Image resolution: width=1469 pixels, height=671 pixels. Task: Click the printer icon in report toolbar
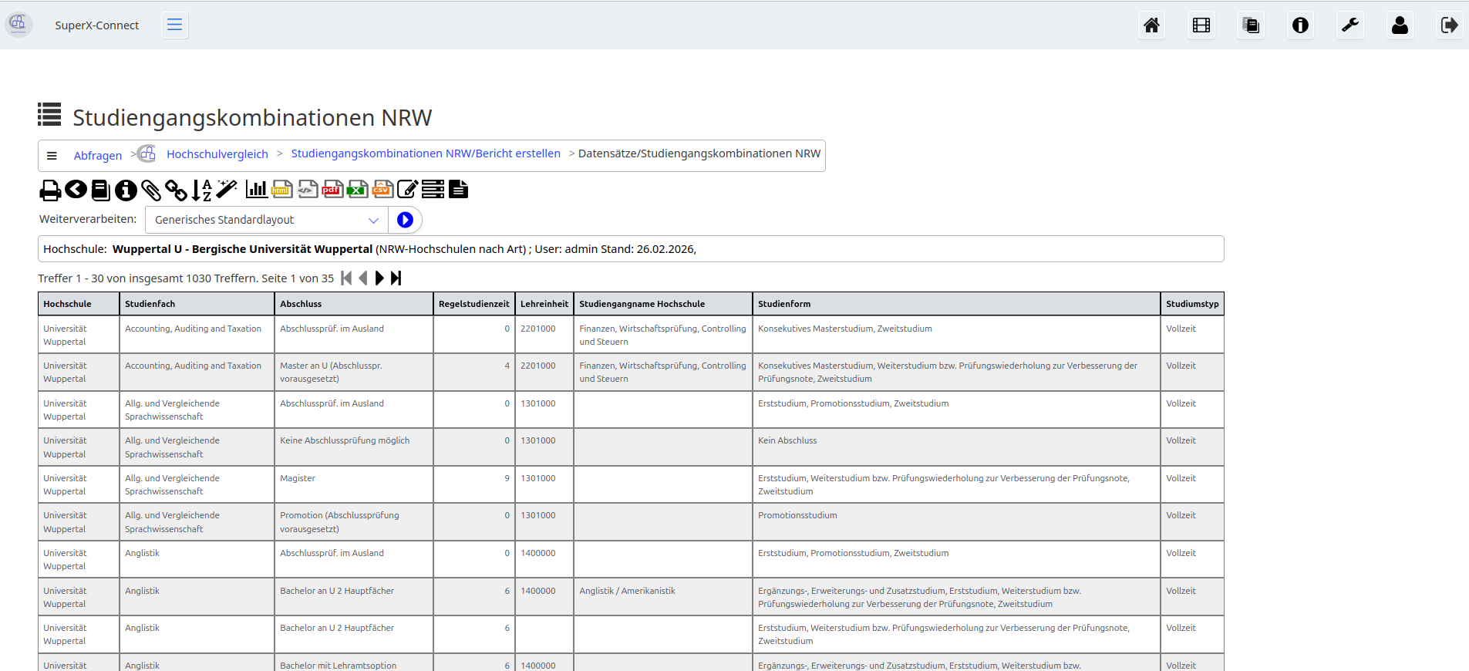50,190
